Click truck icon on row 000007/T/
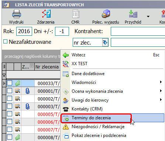165x141 pixels. tap(18, 130)
